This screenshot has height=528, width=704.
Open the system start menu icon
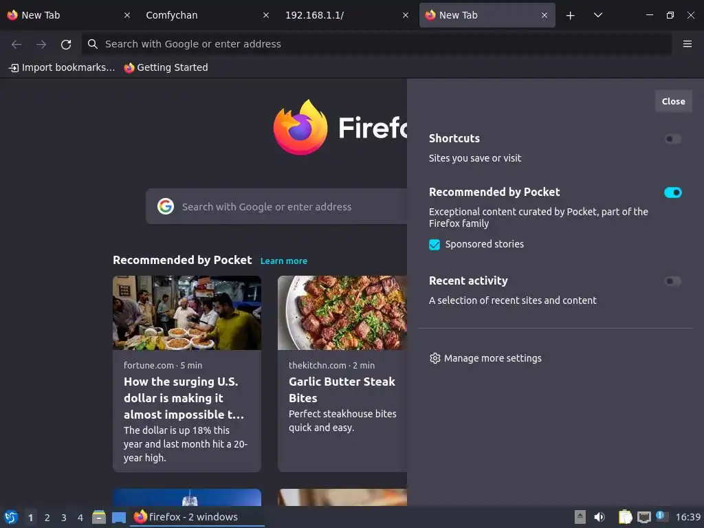[11, 517]
